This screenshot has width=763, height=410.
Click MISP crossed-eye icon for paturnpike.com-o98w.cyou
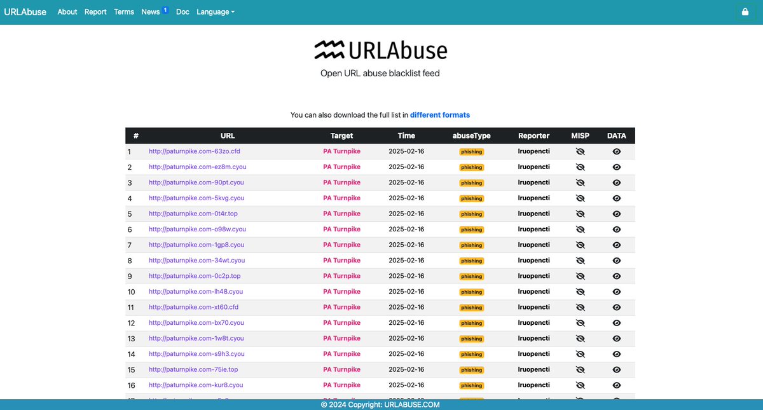(x=580, y=229)
